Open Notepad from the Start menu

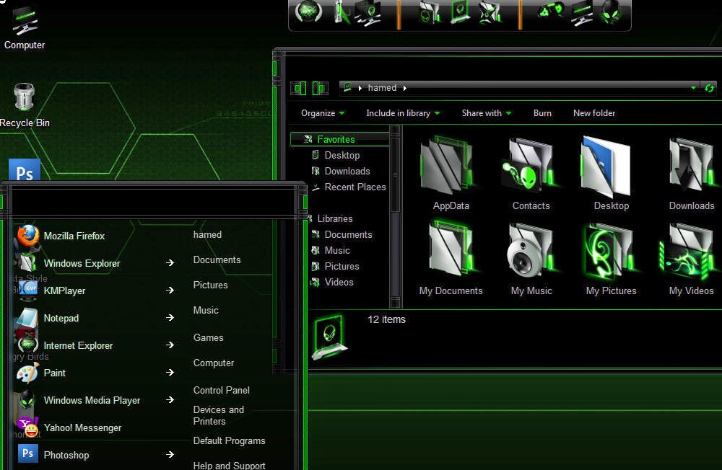pyautogui.click(x=61, y=318)
